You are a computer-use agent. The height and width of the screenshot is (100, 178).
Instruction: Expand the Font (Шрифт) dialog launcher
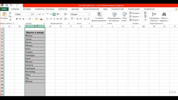click(44, 23)
